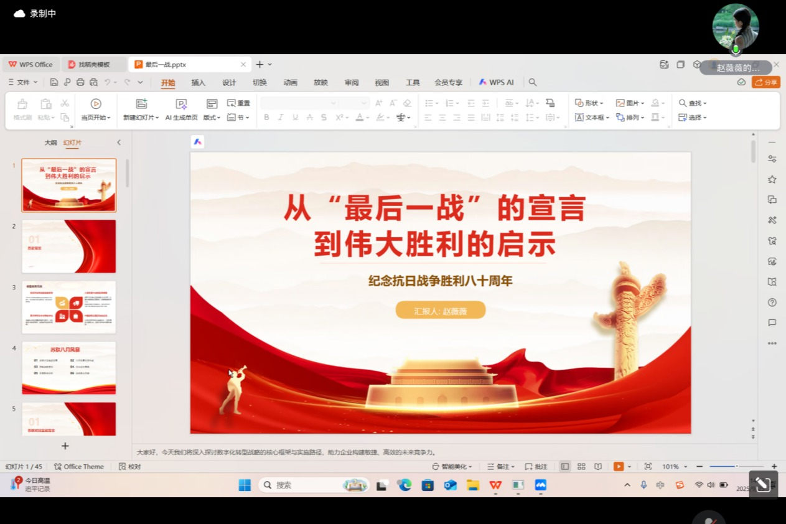Expand the 新建幻灯片 dropdown
Image resolution: width=786 pixels, height=524 pixels.
(x=141, y=118)
